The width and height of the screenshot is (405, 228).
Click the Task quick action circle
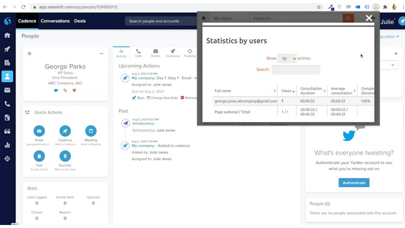coord(39,156)
